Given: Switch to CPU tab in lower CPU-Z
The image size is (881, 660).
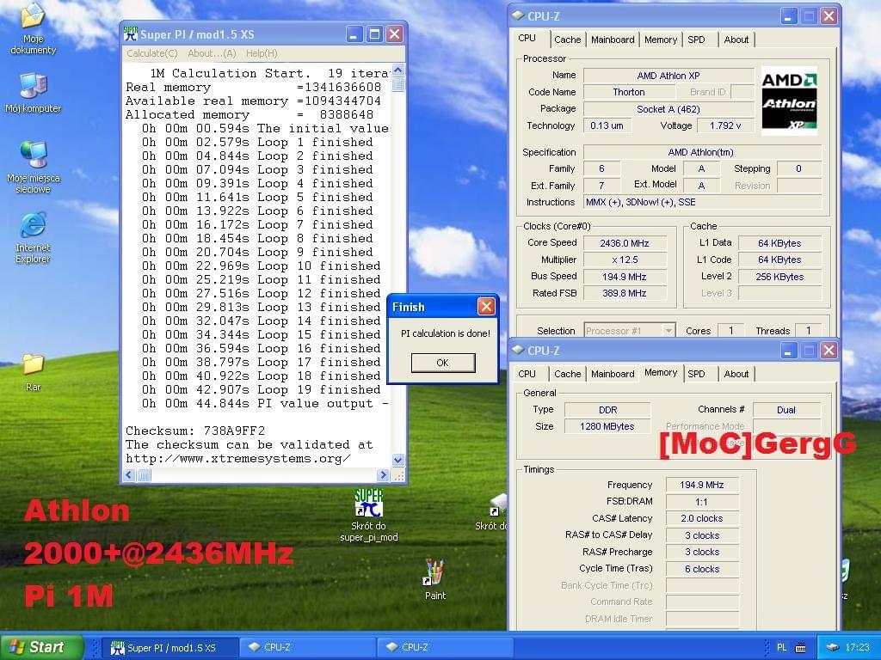Looking at the screenshot, I should pyautogui.click(x=527, y=374).
